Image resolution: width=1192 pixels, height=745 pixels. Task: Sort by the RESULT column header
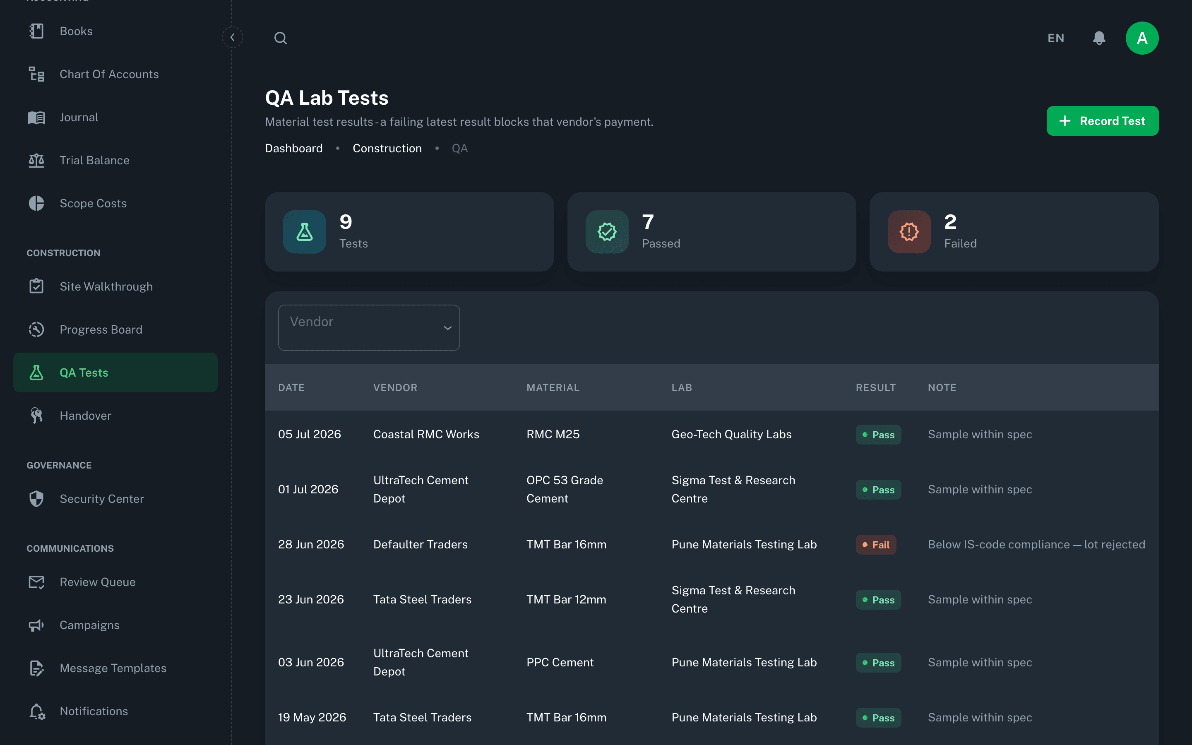tap(876, 387)
